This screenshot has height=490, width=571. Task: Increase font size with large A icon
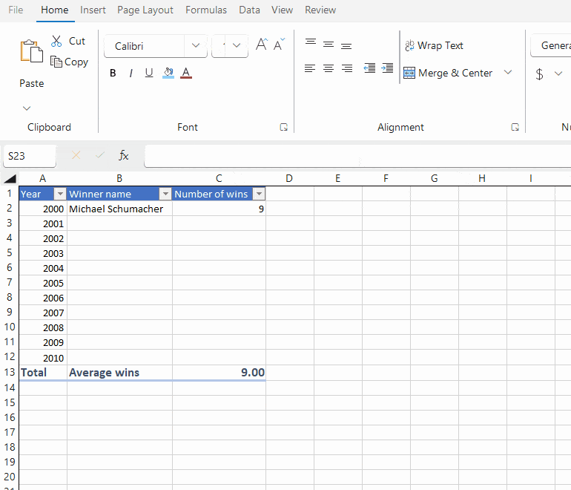point(262,45)
